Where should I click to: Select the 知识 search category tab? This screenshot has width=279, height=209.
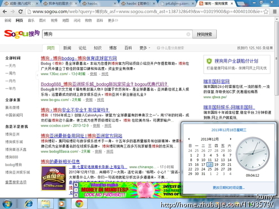[x=98, y=48]
